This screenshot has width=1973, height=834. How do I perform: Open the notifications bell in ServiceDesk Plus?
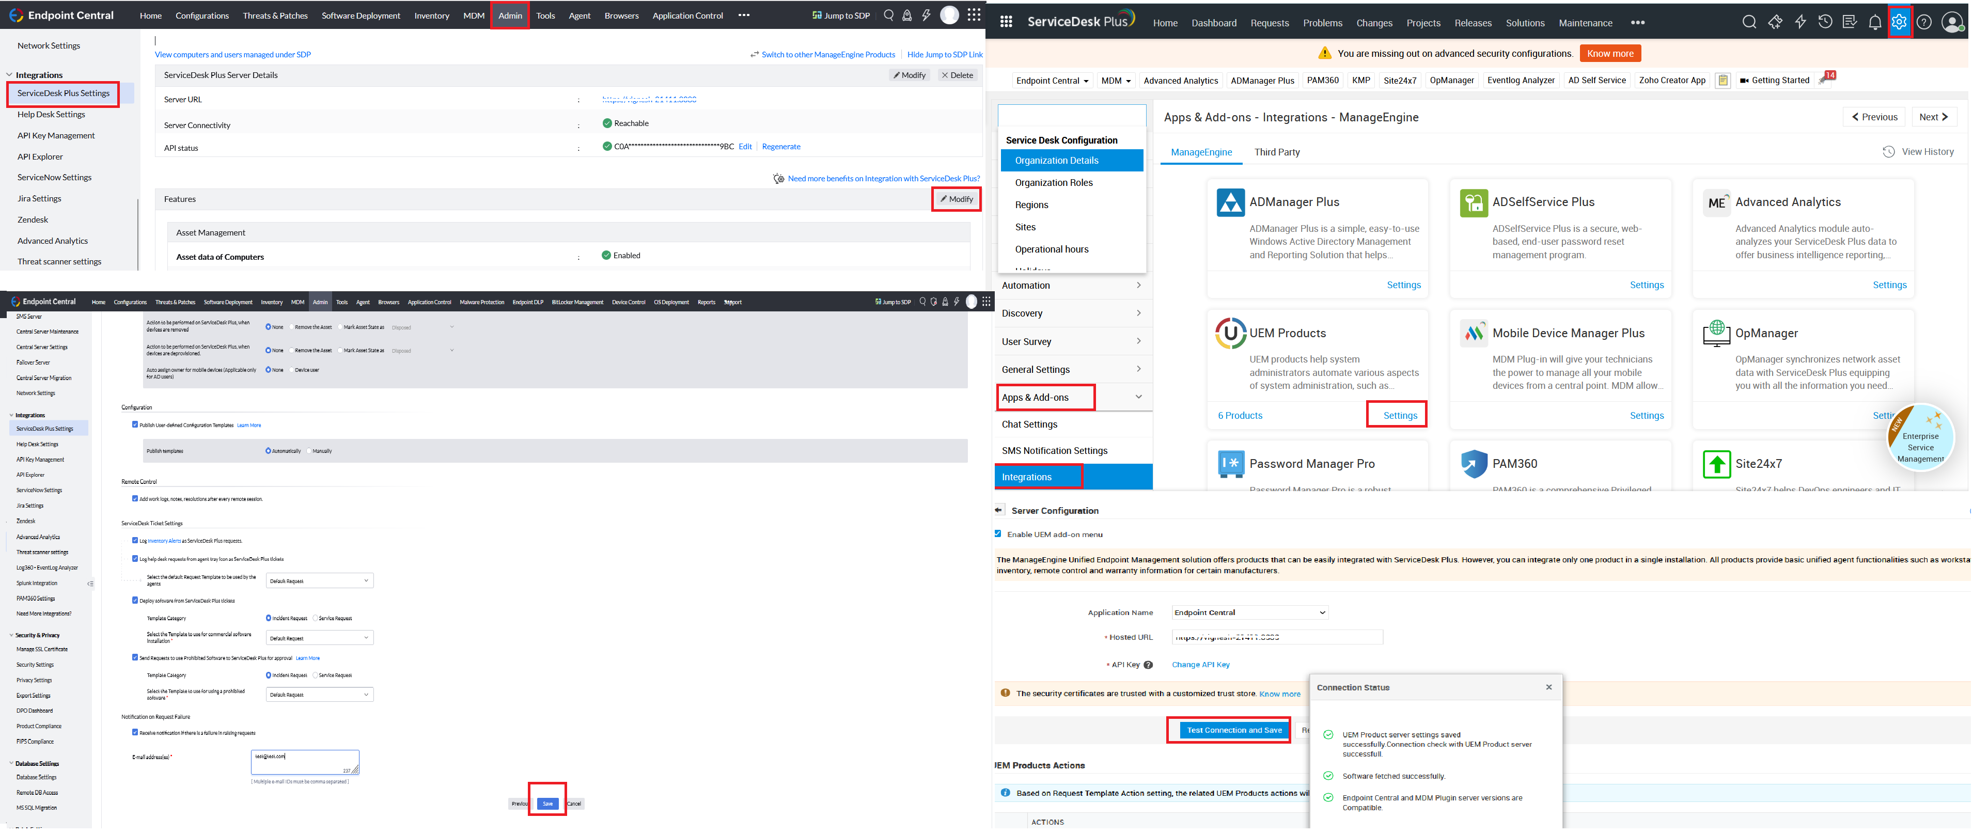pyautogui.click(x=1875, y=22)
